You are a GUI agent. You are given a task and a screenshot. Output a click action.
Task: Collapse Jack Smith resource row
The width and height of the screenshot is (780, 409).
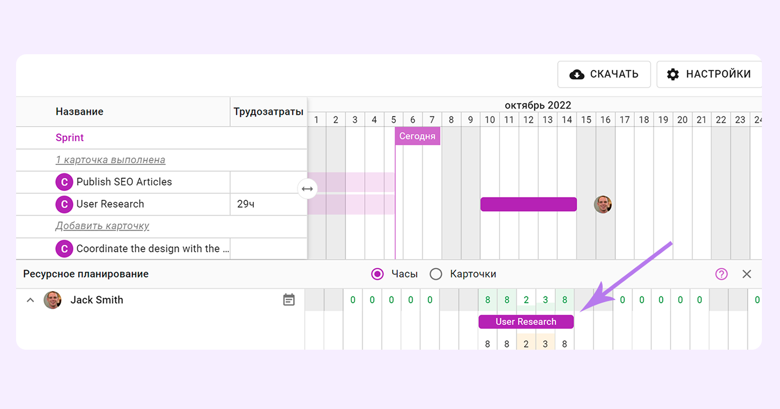tap(30, 300)
